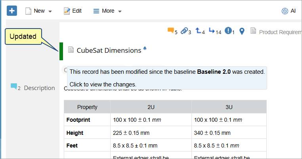
Task: Click the CubeSat Dimensions title
Action: 109,50
